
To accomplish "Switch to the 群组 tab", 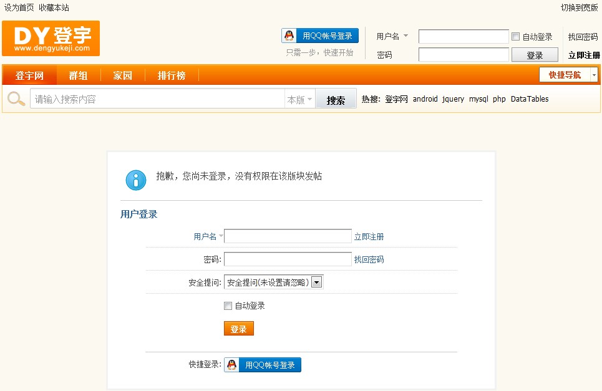I will coord(78,74).
